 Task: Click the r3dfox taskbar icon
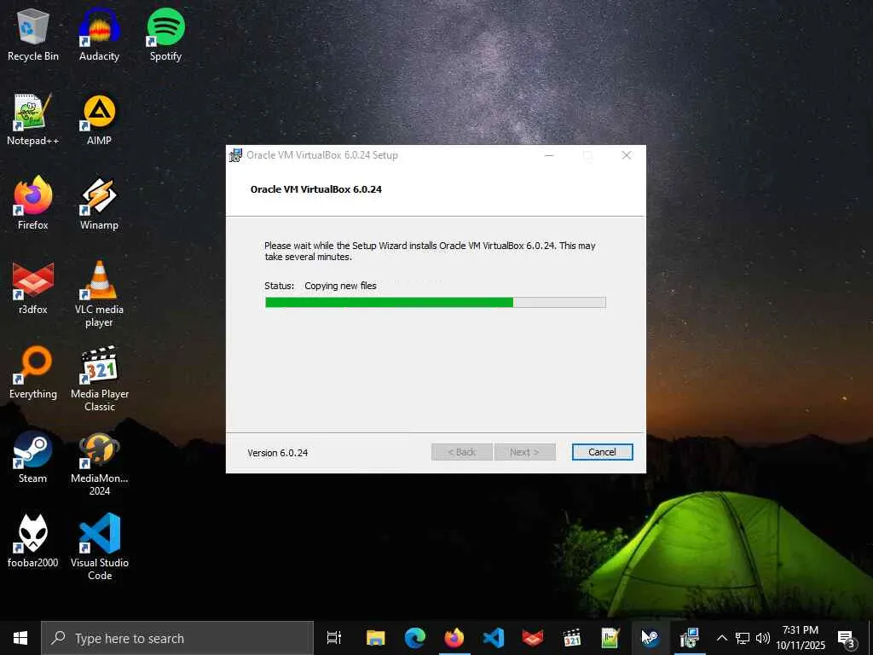[532, 638]
